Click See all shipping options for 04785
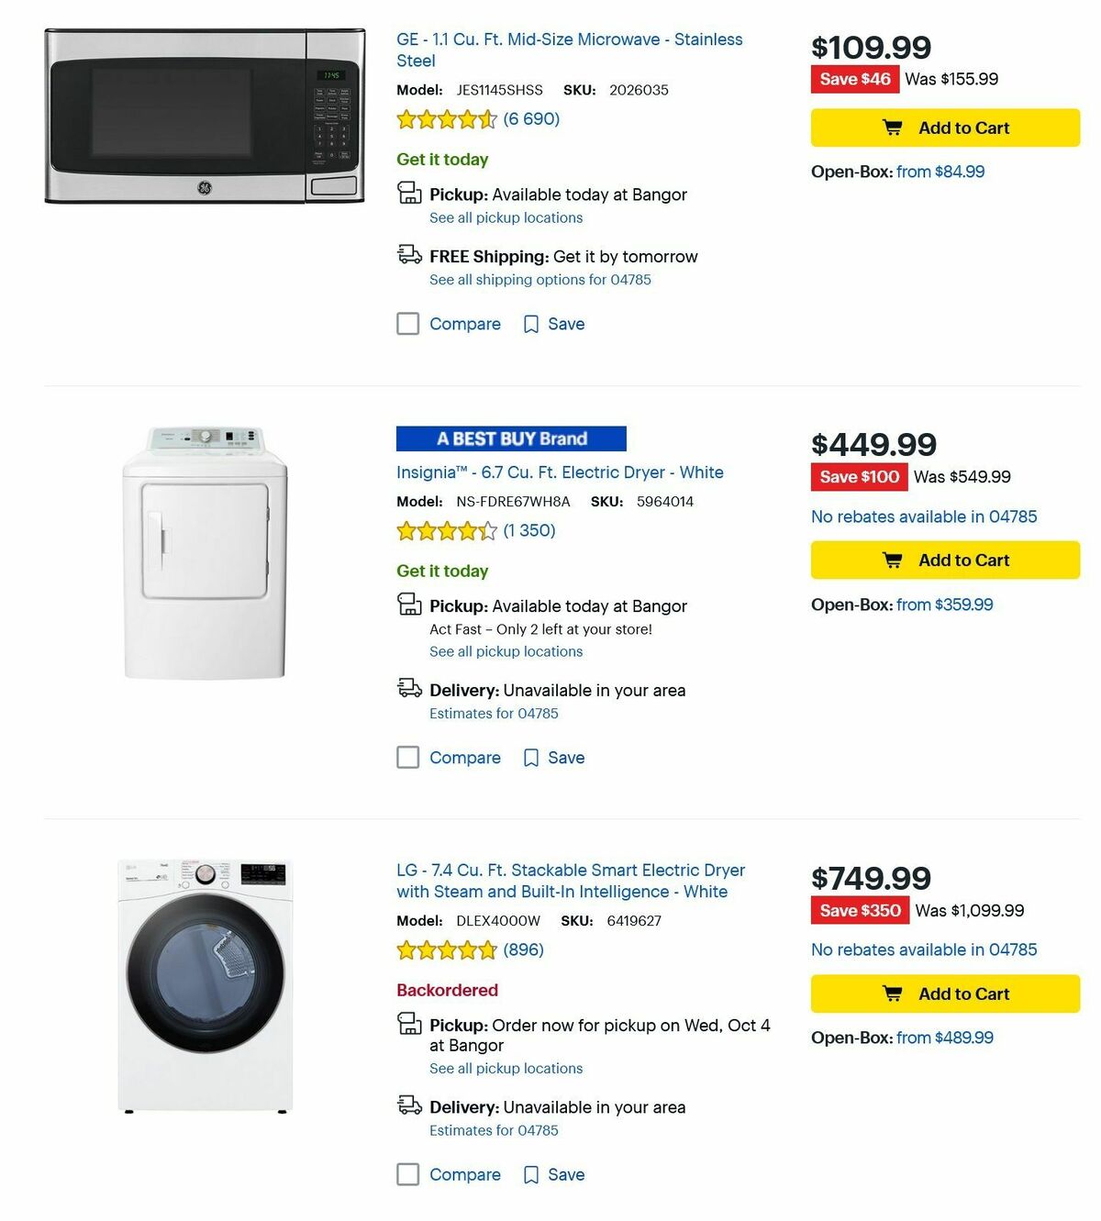Screen dimensions: 1101x1221 (x=539, y=279)
